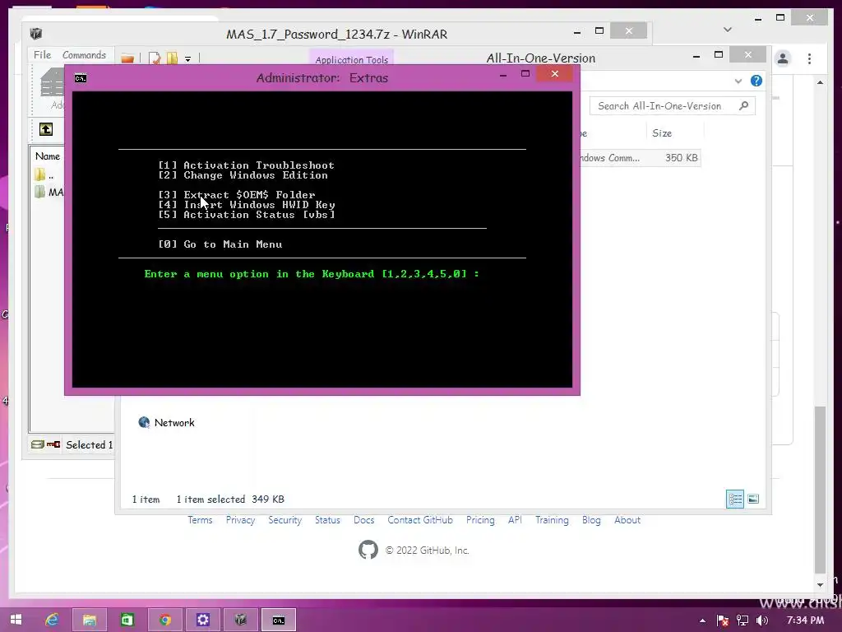Open the green Store app on taskbar

[127, 620]
